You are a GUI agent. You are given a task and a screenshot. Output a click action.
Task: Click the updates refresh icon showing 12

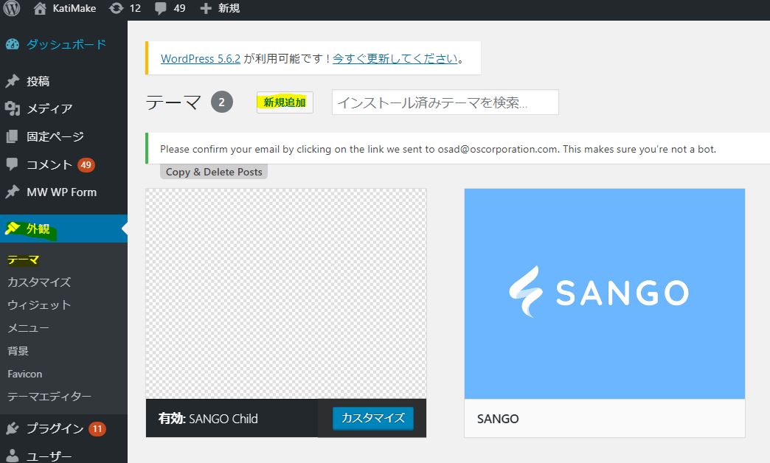pos(116,8)
